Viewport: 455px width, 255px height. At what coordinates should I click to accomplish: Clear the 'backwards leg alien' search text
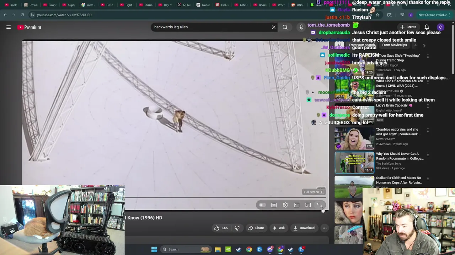tap(274, 27)
